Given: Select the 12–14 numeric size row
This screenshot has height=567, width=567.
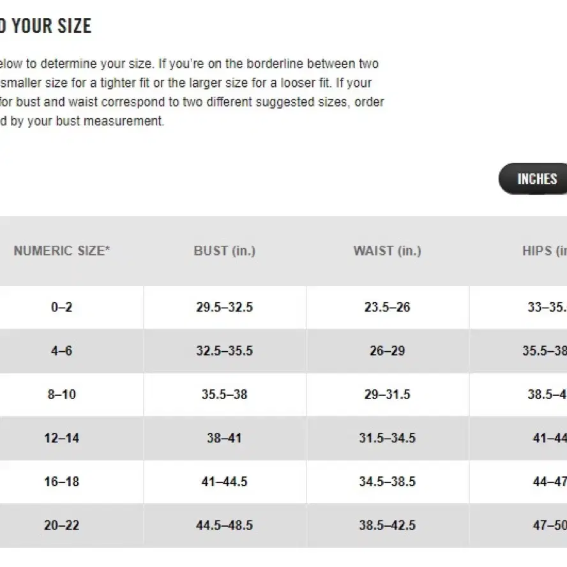Looking at the screenshot, I should click(283, 438).
